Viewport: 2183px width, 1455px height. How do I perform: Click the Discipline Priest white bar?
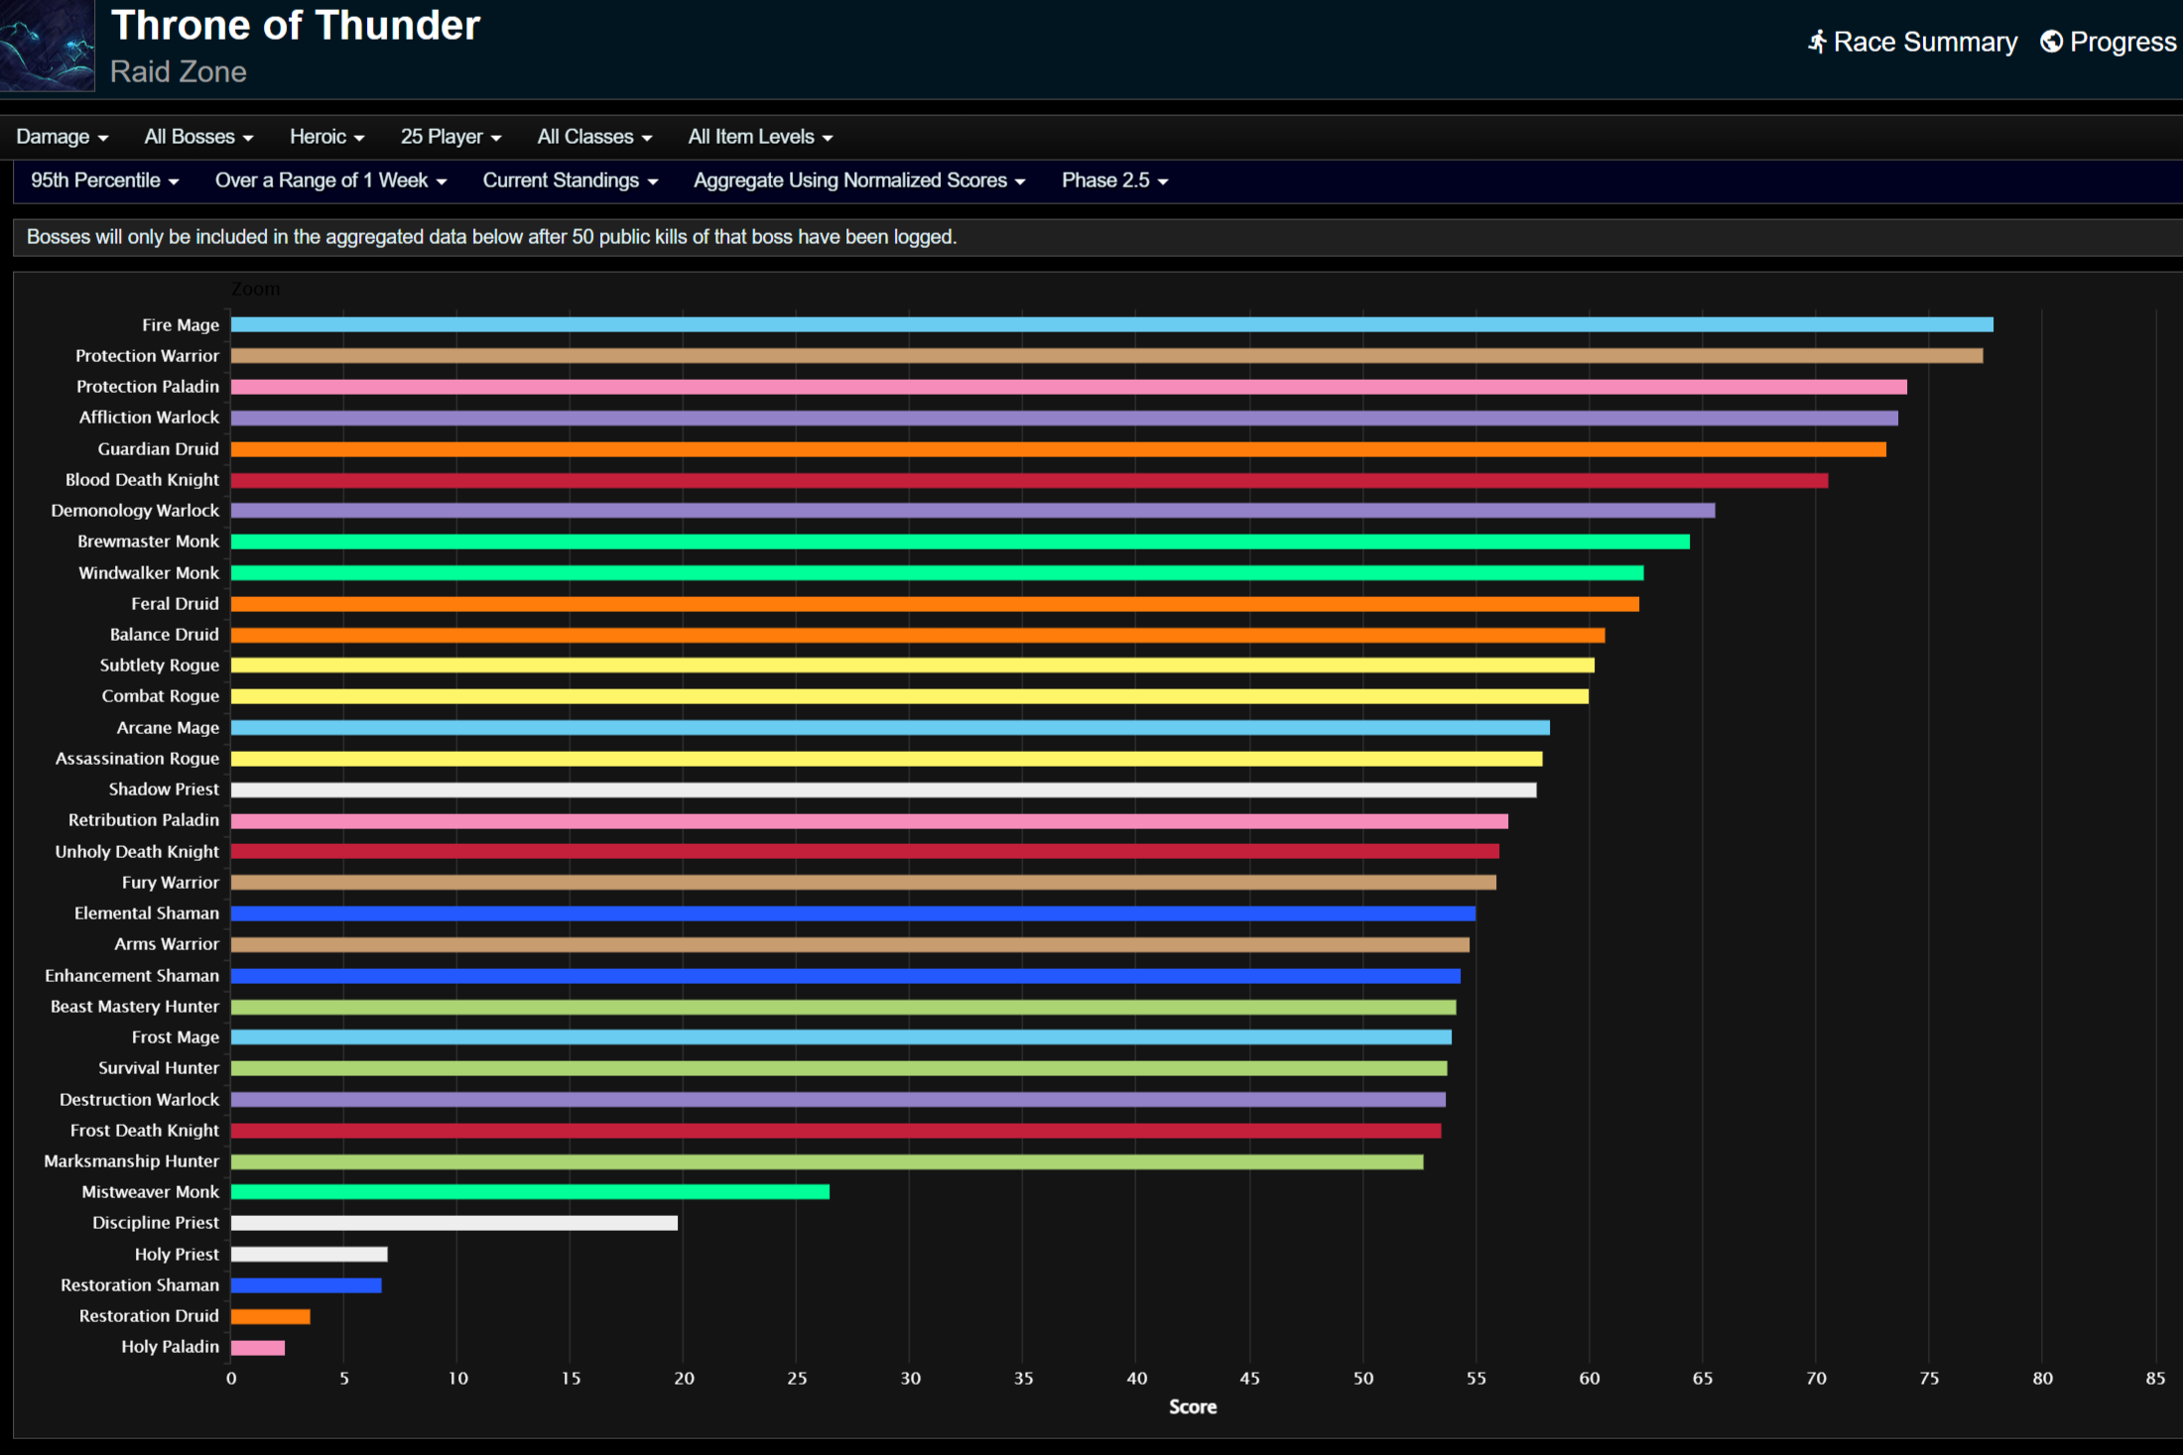[454, 1223]
